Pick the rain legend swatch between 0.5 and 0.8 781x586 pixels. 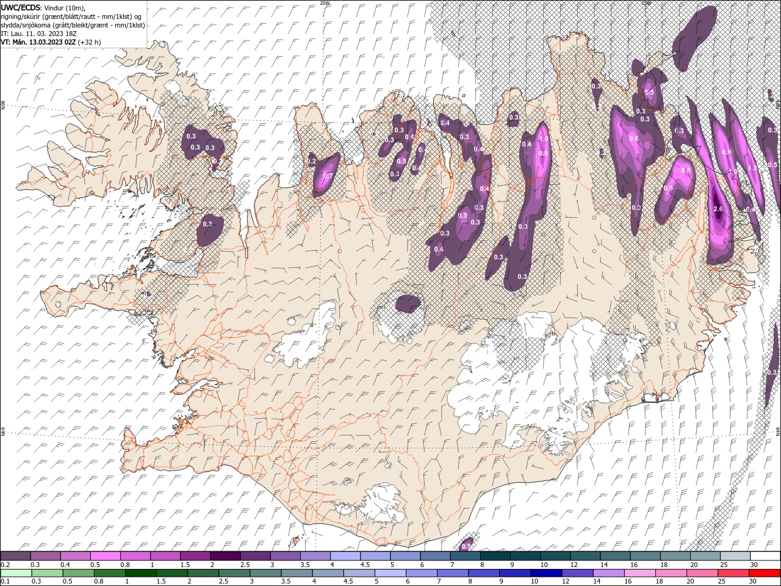(78, 573)
